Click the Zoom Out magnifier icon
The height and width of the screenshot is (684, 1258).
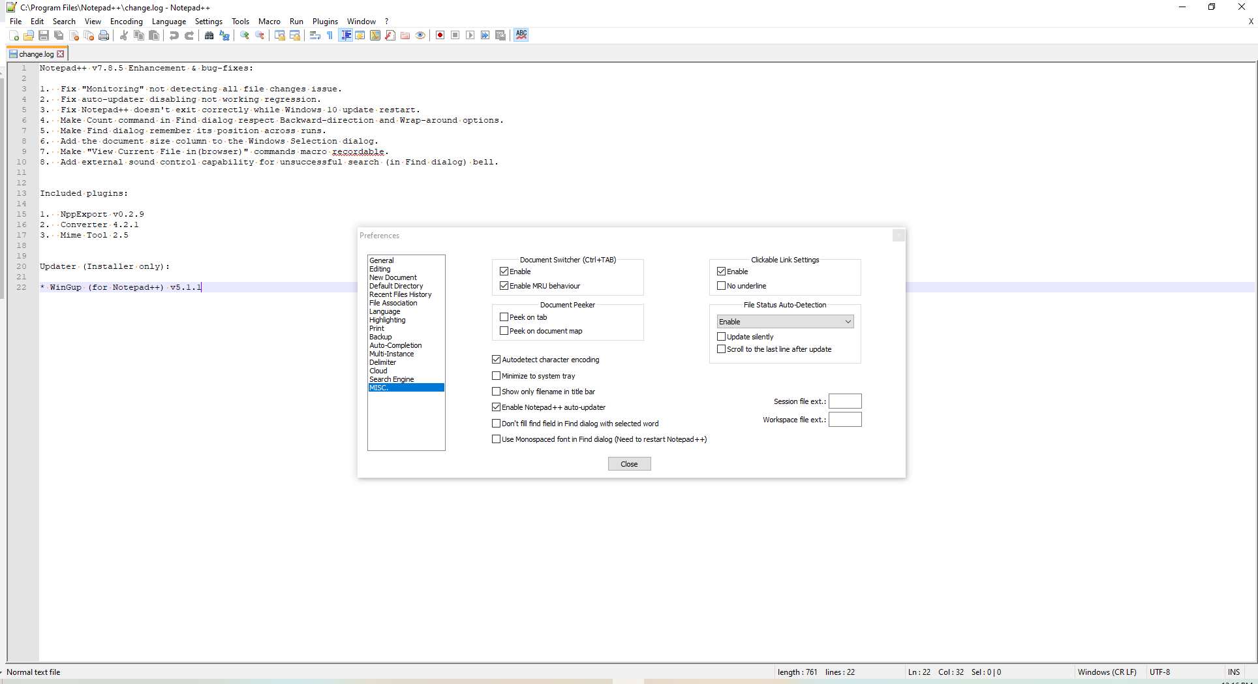pyautogui.click(x=259, y=35)
